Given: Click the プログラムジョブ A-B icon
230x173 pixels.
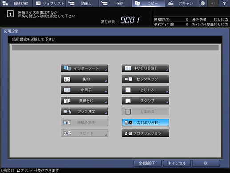Looking at the screenshot, I should click(x=128, y=133).
